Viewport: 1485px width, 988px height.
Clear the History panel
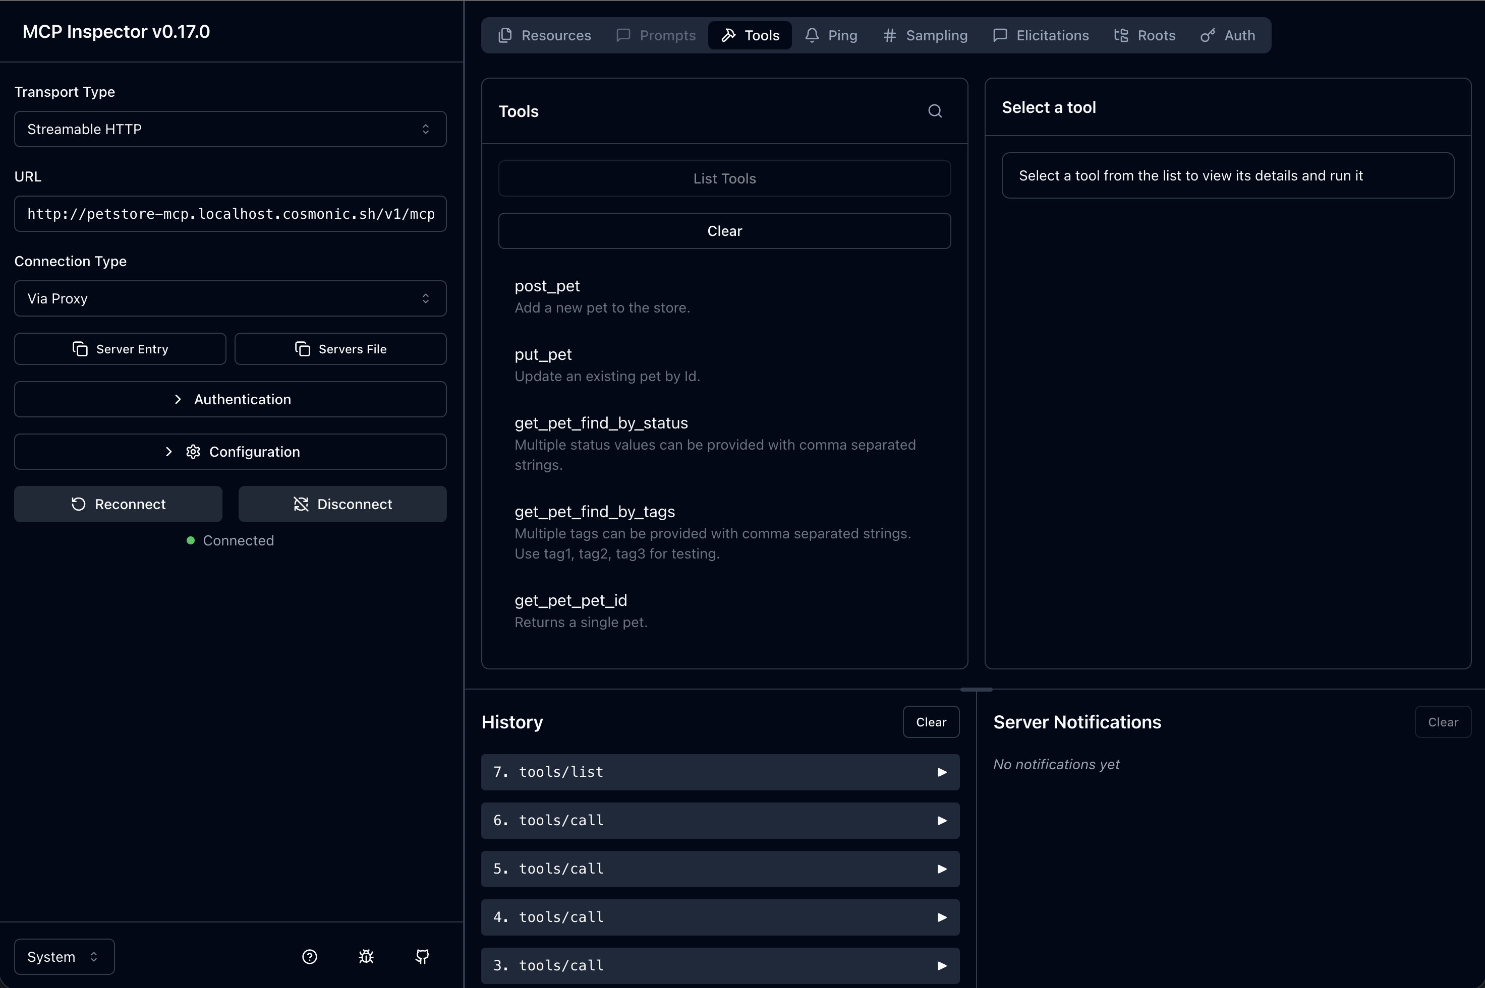pos(931,722)
